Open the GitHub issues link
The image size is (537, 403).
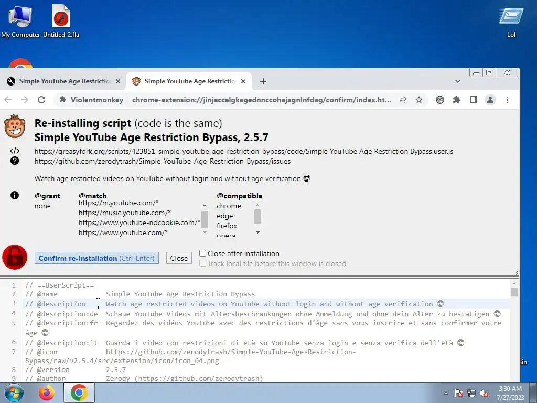coord(163,161)
